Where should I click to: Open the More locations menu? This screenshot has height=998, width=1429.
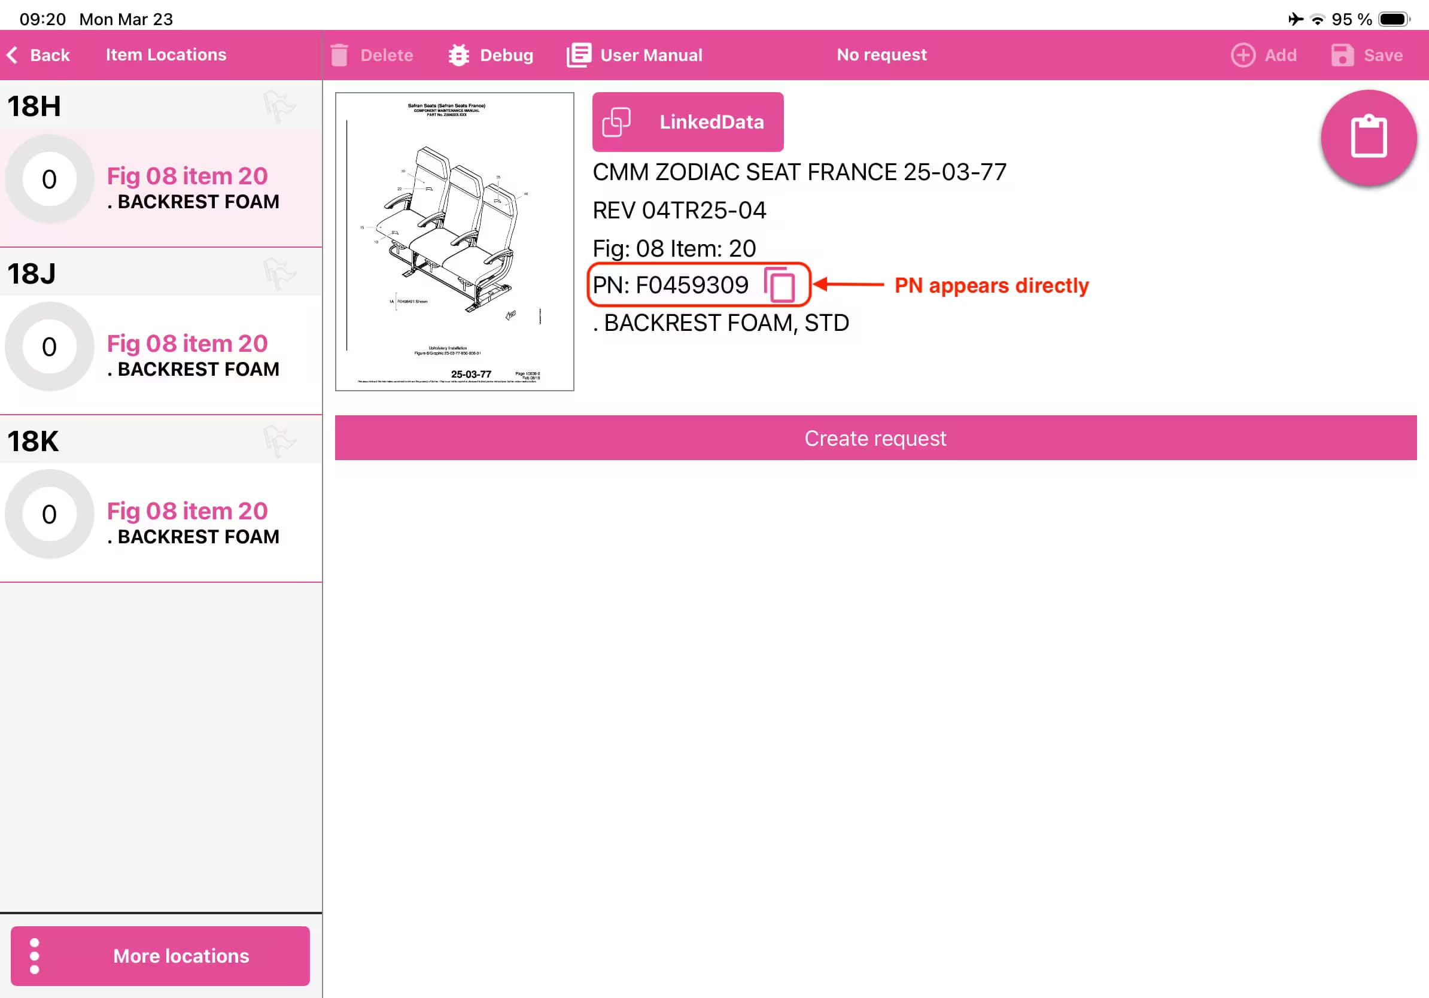(x=160, y=955)
